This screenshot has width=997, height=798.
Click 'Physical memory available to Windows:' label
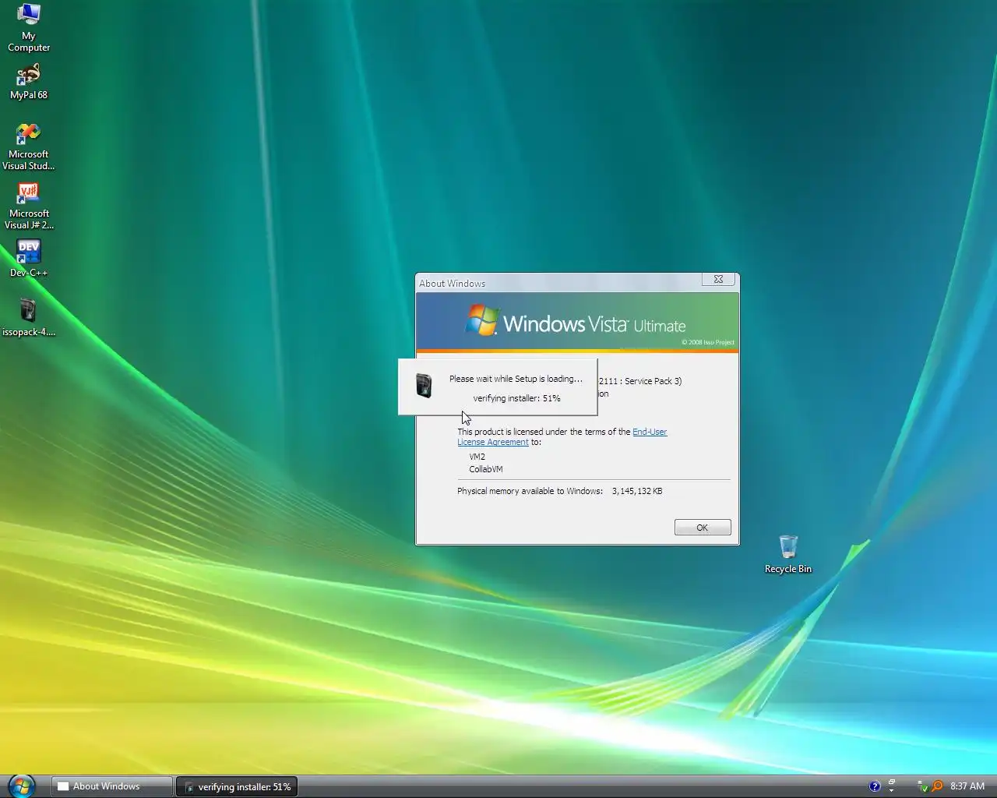tap(530, 491)
